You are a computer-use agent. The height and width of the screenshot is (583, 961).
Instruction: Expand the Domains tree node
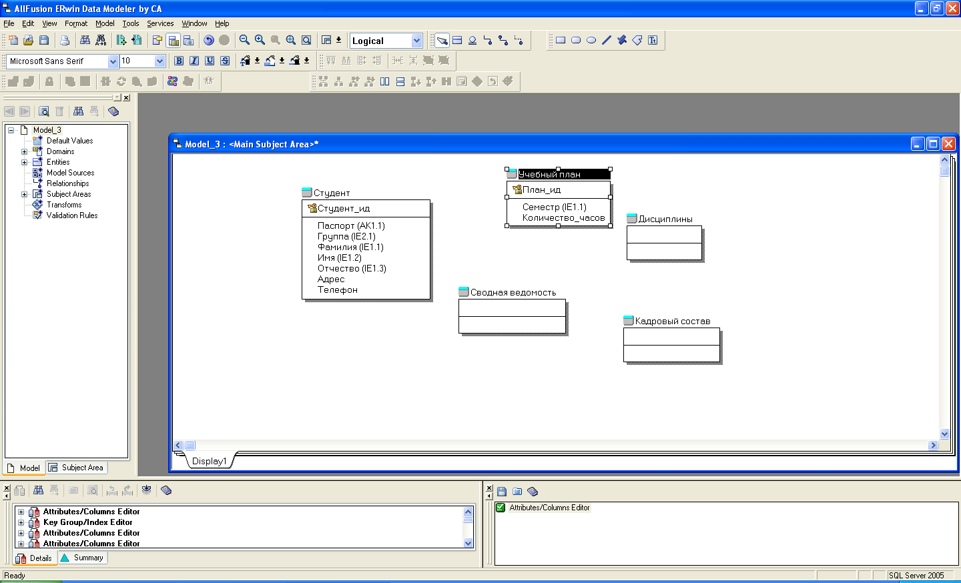(x=25, y=151)
